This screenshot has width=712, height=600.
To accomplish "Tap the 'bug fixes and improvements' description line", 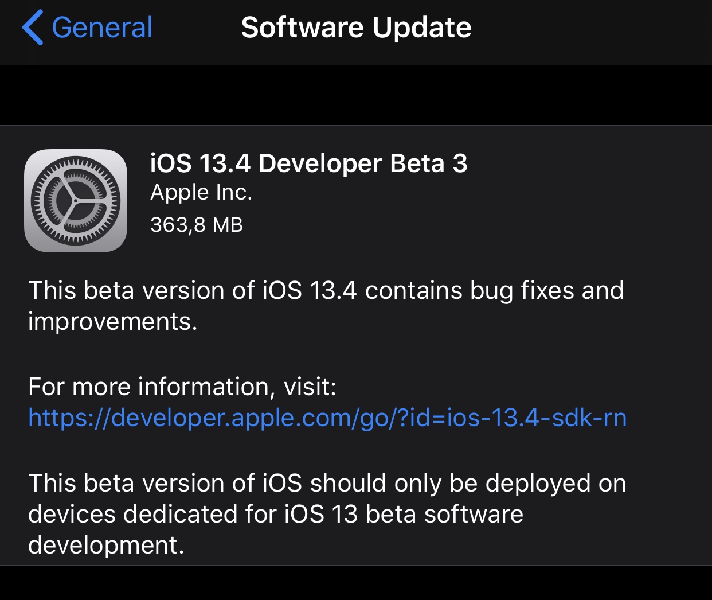I will coord(326,306).
